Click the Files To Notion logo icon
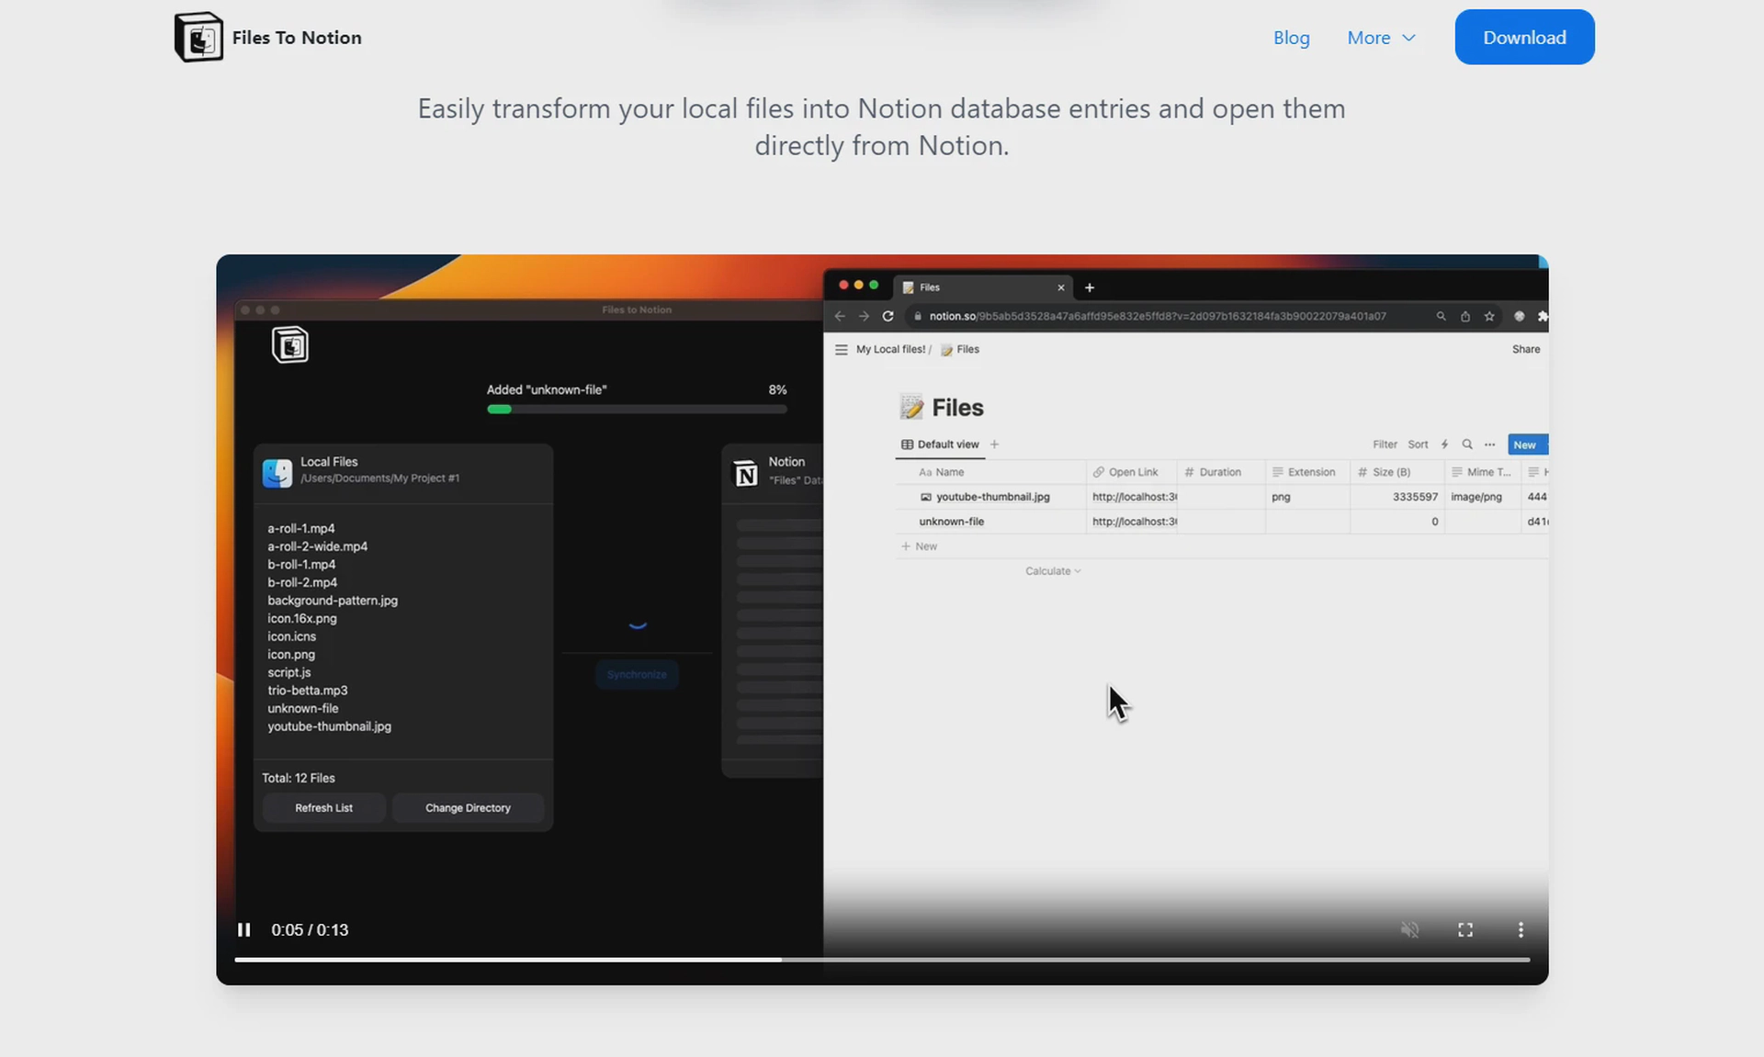The height and width of the screenshot is (1057, 1764). (x=198, y=38)
